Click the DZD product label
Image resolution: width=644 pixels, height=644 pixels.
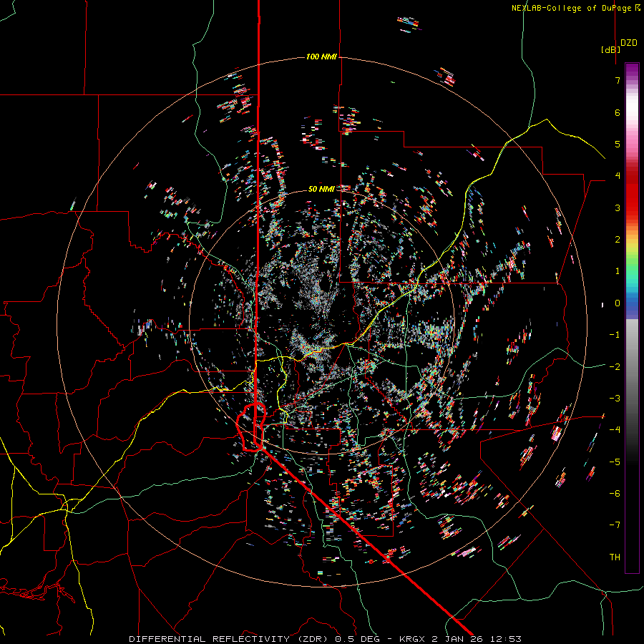[629, 43]
